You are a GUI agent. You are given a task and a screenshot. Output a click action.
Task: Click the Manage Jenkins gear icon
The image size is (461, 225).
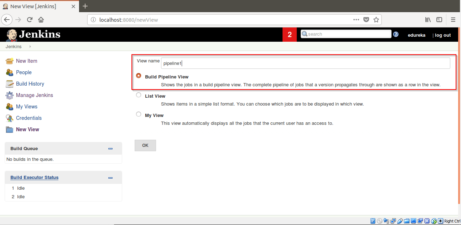10,95
